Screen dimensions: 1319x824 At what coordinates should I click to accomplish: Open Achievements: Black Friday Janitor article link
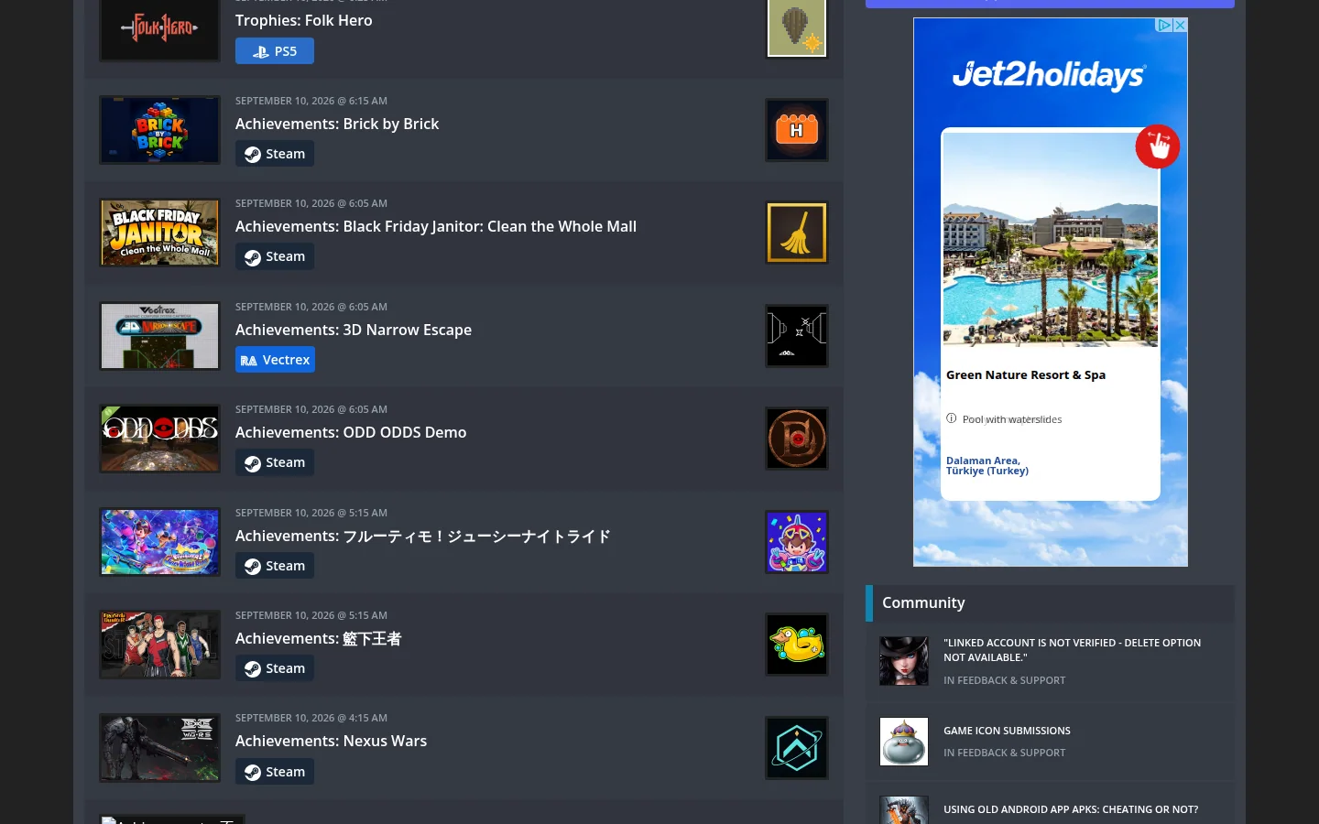436,226
